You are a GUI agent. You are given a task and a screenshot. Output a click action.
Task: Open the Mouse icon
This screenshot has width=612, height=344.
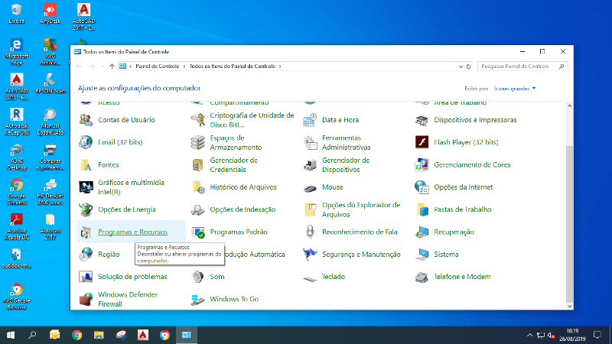tap(310, 188)
